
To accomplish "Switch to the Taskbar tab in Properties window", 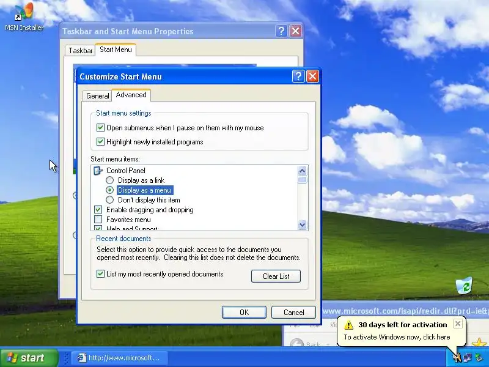I will 80,50.
